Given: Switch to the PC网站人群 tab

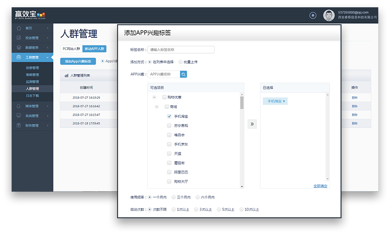Looking at the screenshot, I should pos(71,48).
